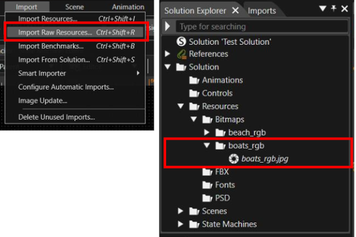356x237 pixels.
Task: Expand the State Machines folder
Action: [181, 224]
